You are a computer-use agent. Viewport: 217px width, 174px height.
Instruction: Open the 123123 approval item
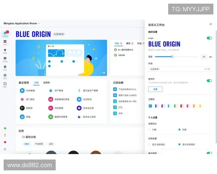(119, 55)
